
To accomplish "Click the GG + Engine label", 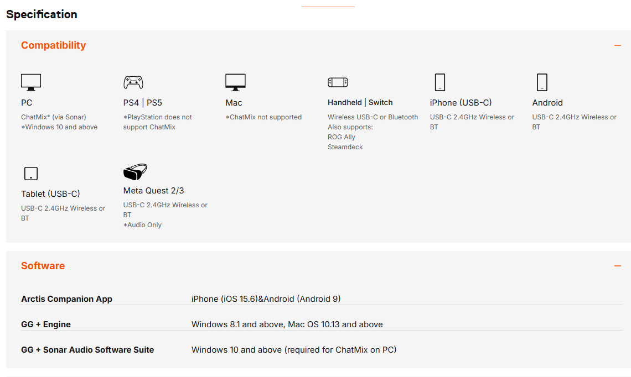I will pos(46,324).
